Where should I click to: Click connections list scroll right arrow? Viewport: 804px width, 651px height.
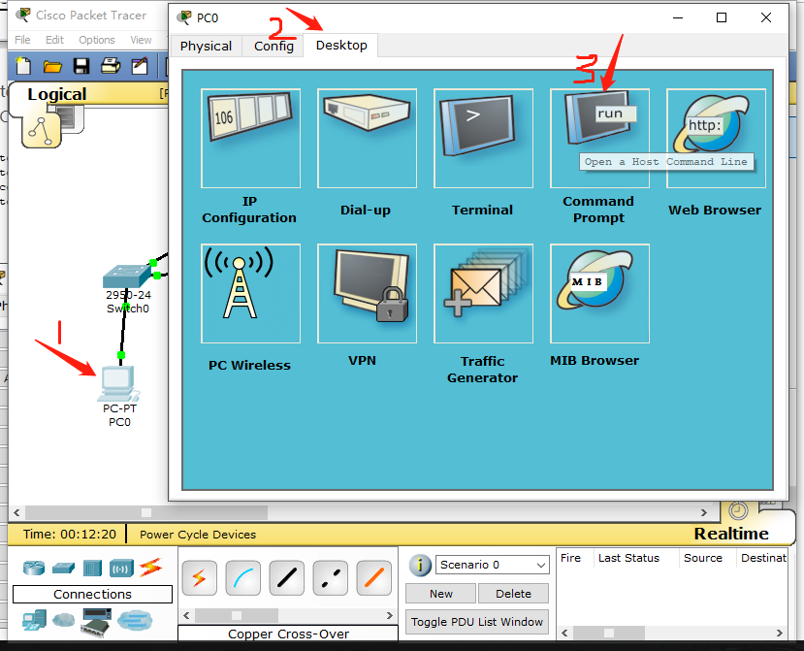click(x=389, y=615)
